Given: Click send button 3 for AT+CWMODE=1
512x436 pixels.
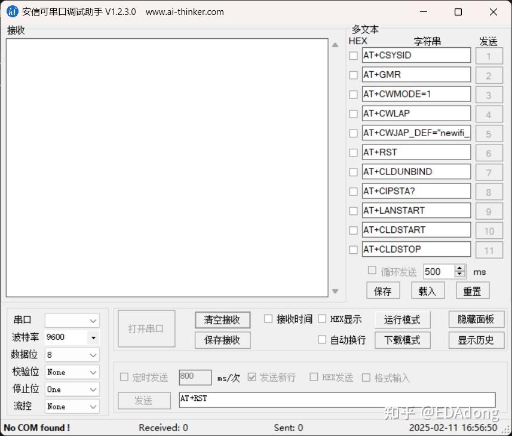Looking at the screenshot, I should click(489, 94).
